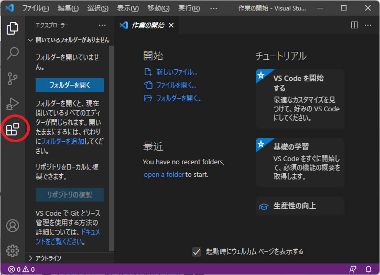Open the ファイル(F) menu

pos(36,8)
